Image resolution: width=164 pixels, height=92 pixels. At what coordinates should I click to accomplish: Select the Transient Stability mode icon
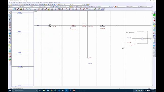pyautogui.click(x=30, y=9)
